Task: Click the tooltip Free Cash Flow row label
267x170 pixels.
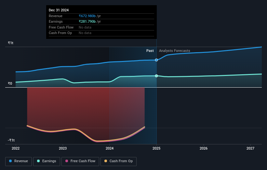Action: [61, 27]
